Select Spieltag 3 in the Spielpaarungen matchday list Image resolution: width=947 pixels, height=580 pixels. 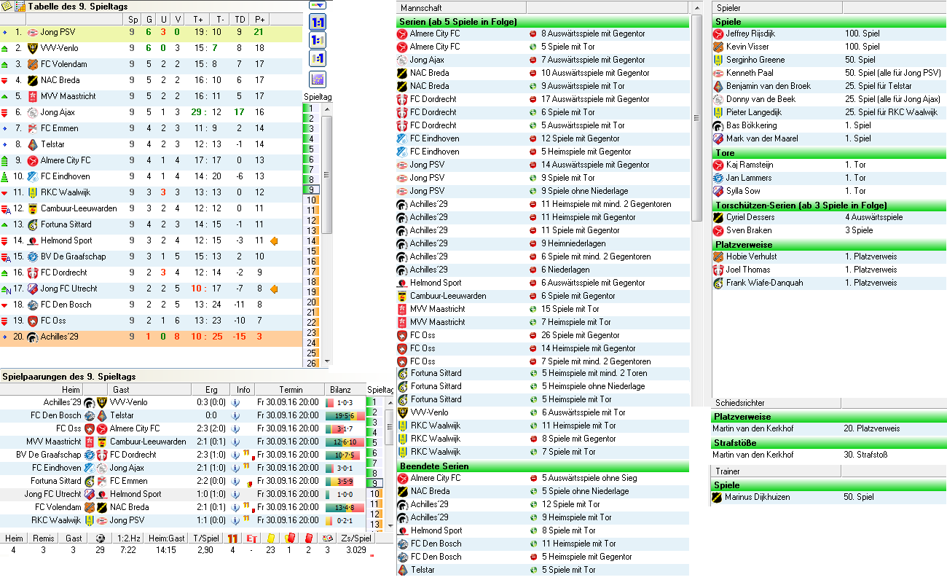point(374,422)
